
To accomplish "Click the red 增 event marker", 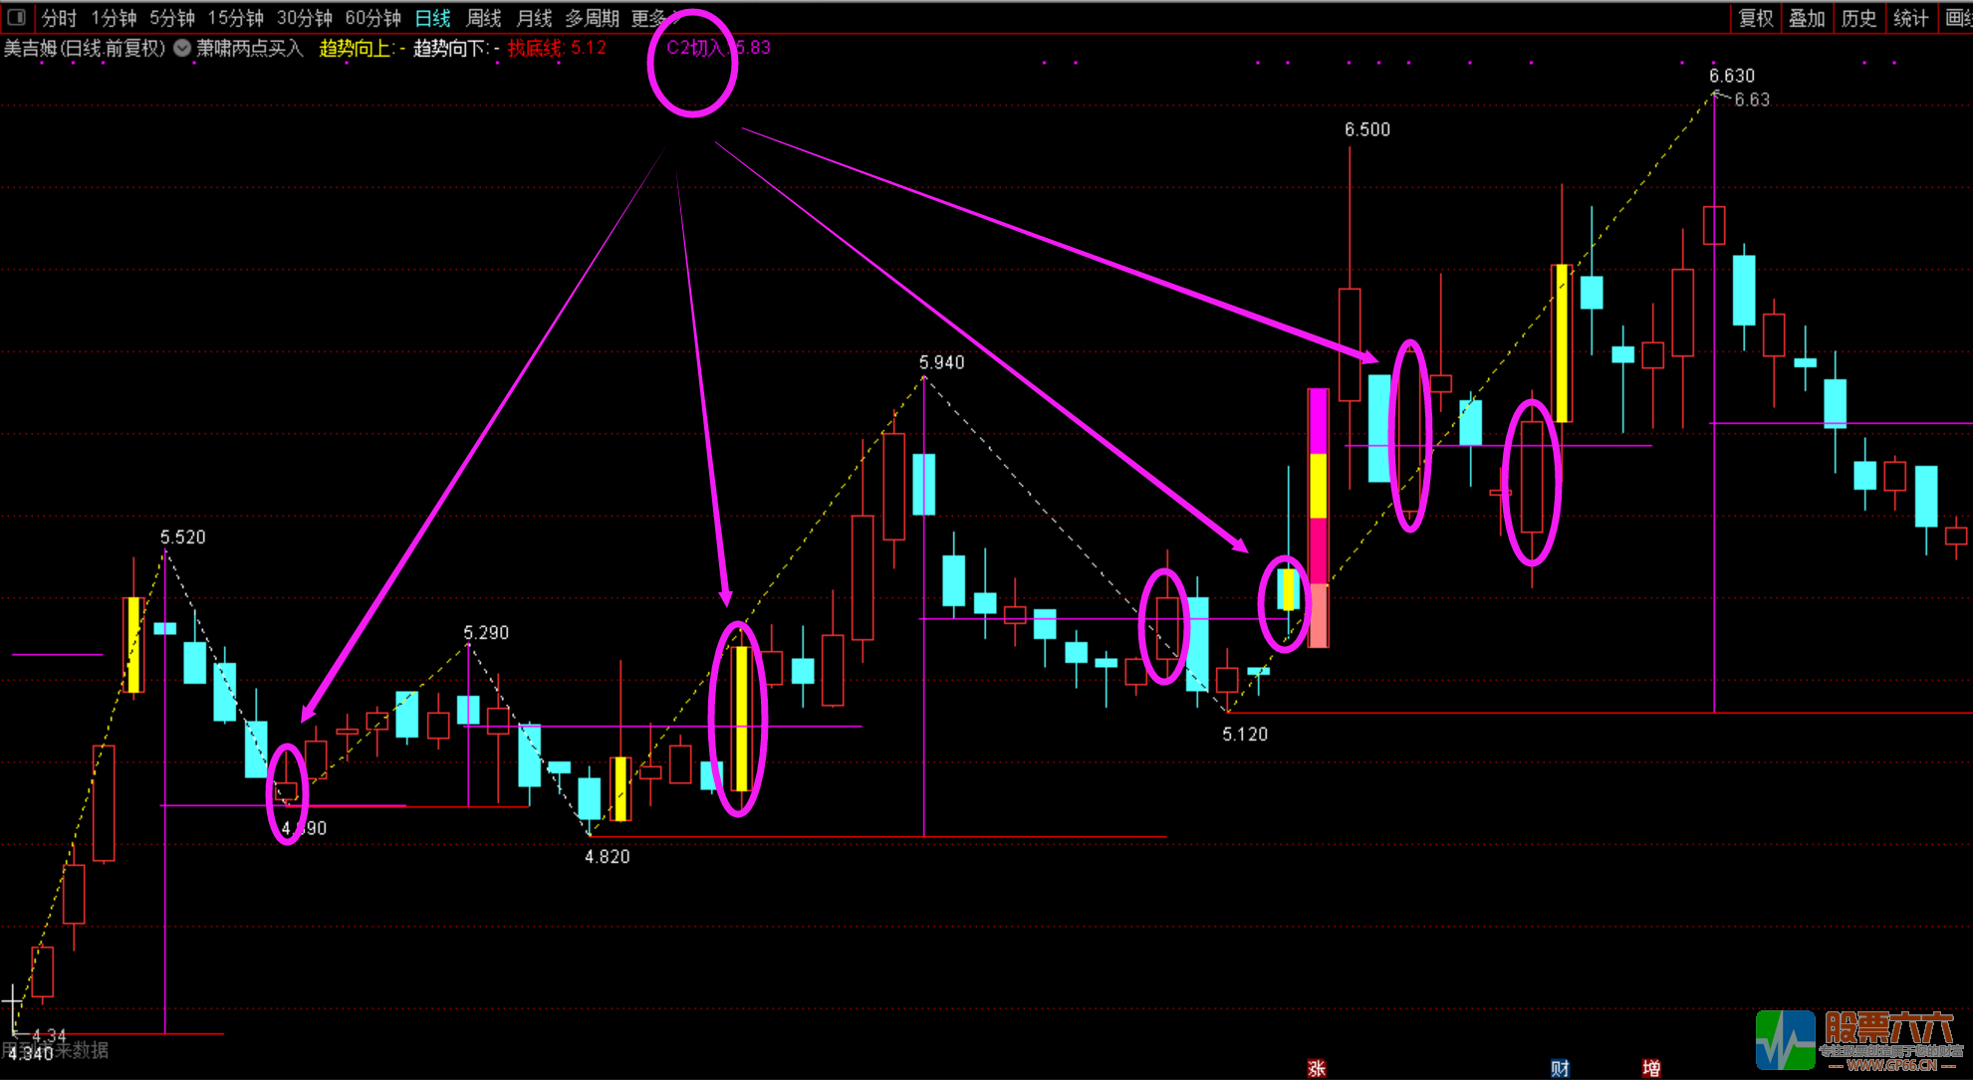I will coord(1651,1068).
